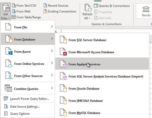Click the Queries & Connections button label
Screen dimensions: 152x118
click(114, 6)
